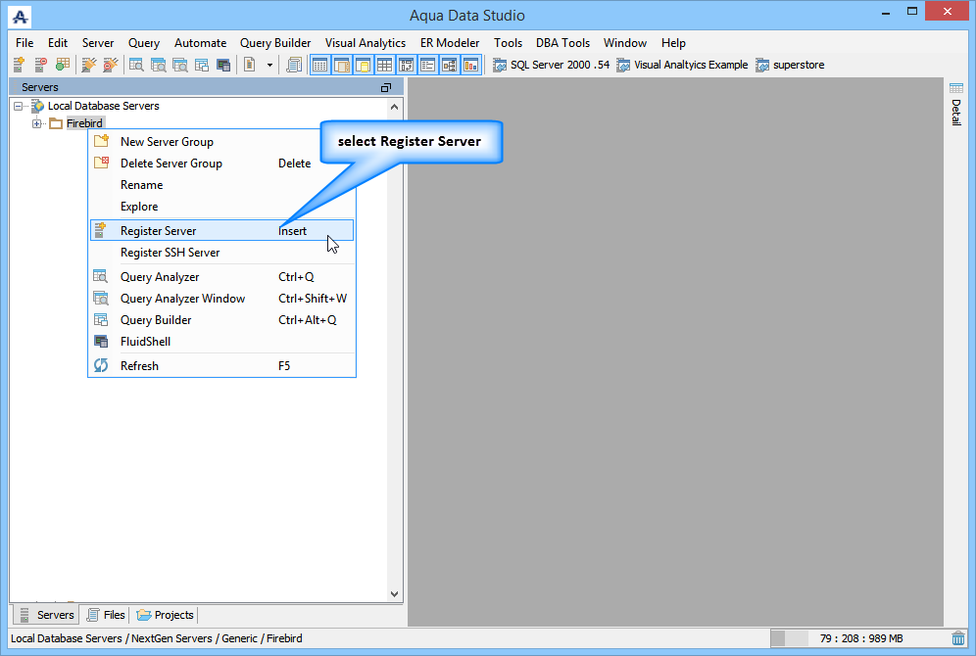The width and height of the screenshot is (976, 656).
Task: Open Query Analyzer from the toolbar
Action: click(x=136, y=65)
